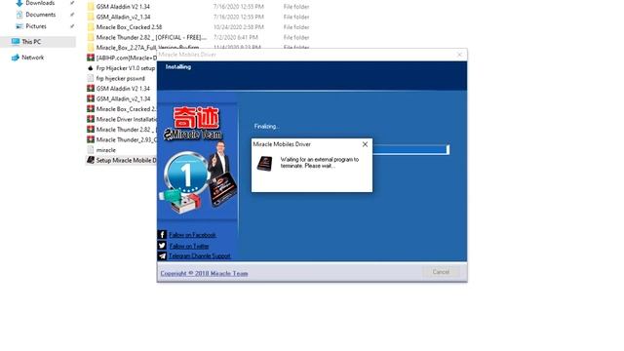Click the Frp Hijacker V1.0 setup icon
This screenshot has width=624, height=351.
pyautogui.click(x=91, y=68)
